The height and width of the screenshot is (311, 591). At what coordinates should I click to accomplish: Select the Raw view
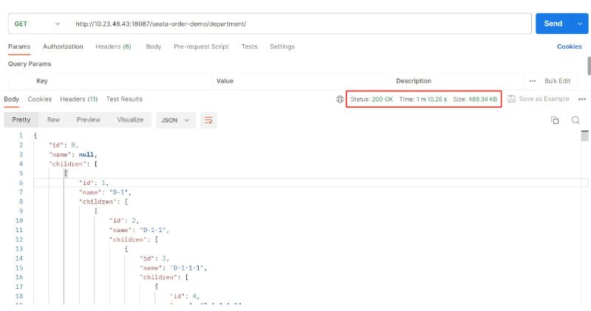tap(53, 119)
